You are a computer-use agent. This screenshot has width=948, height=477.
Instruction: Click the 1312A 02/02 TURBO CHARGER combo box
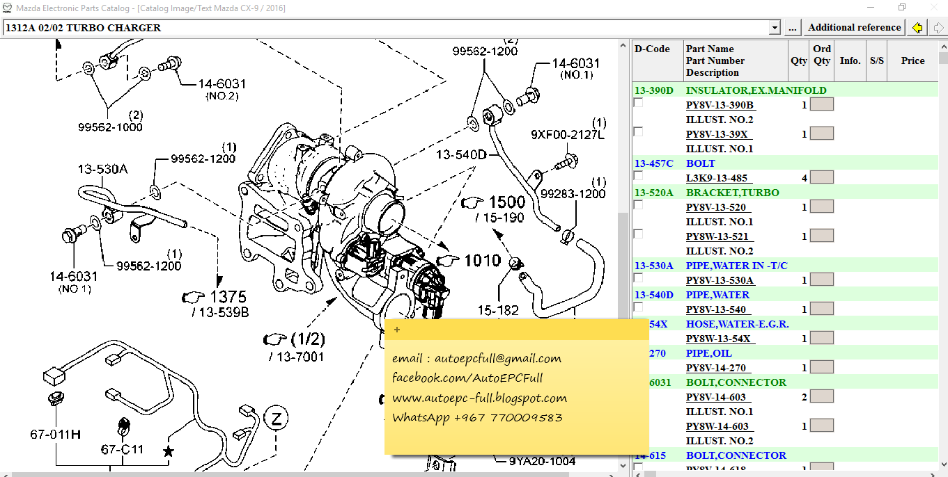tap(391, 28)
